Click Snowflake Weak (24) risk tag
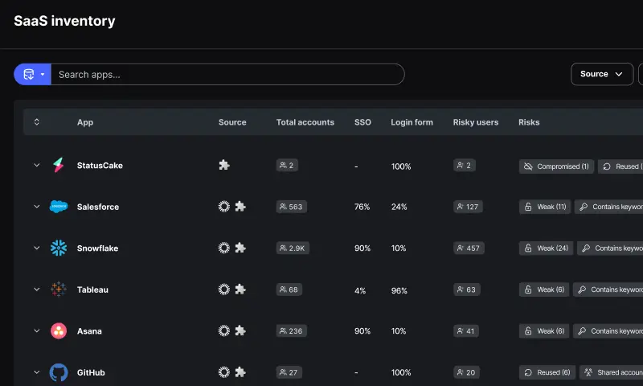 point(547,248)
